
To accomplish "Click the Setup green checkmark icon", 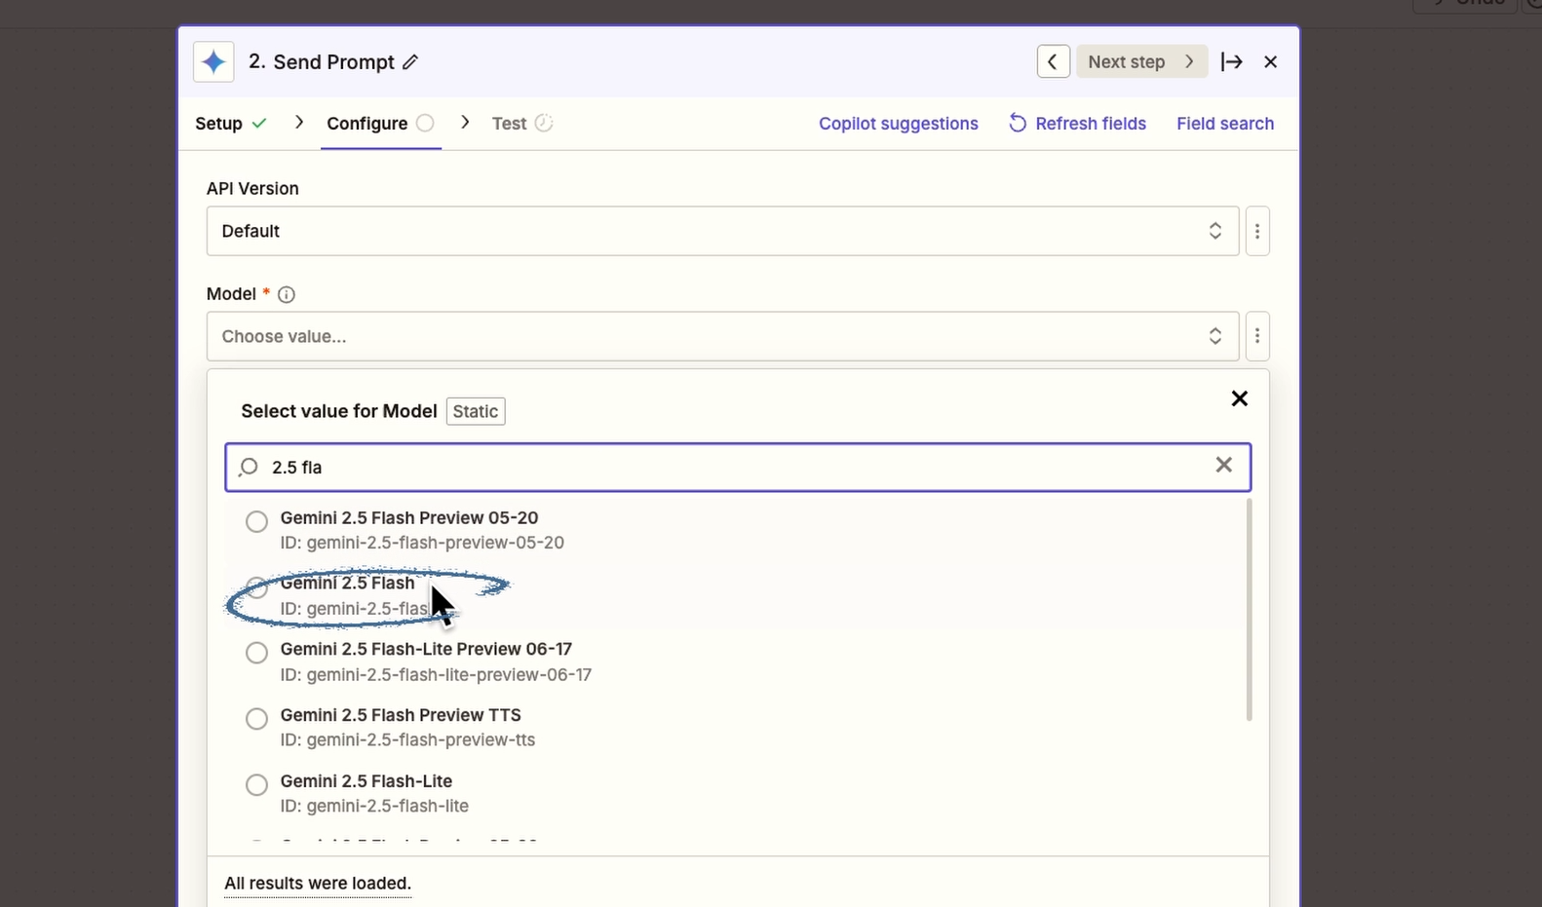I will pos(259,124).
